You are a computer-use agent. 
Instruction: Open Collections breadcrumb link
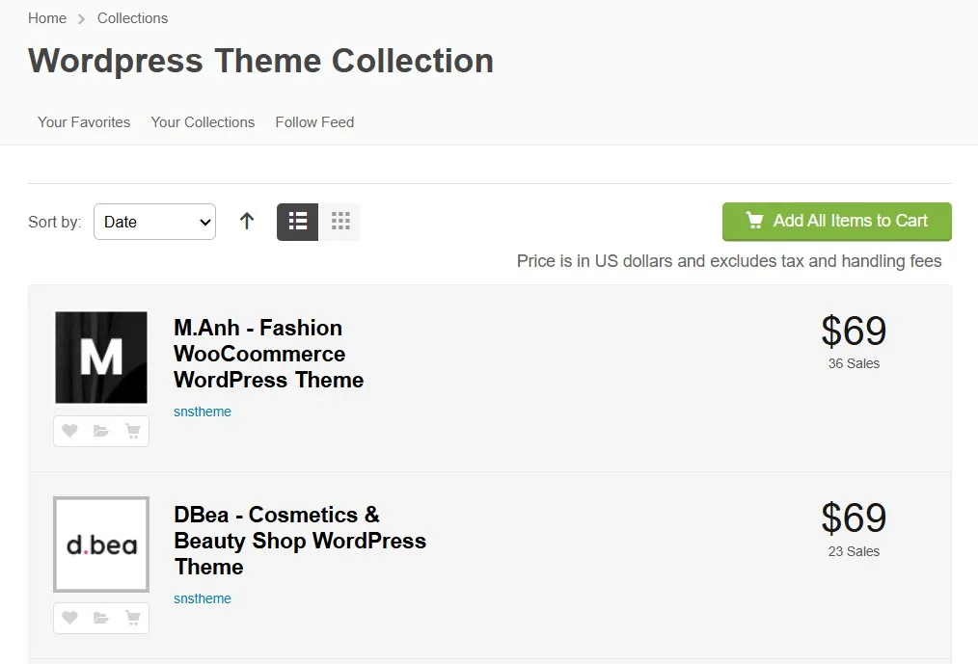point(132,18)
